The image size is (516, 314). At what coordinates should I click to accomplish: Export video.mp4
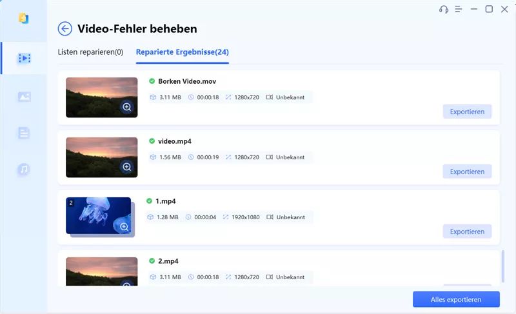pyautogui.click(x=467, y=172)
